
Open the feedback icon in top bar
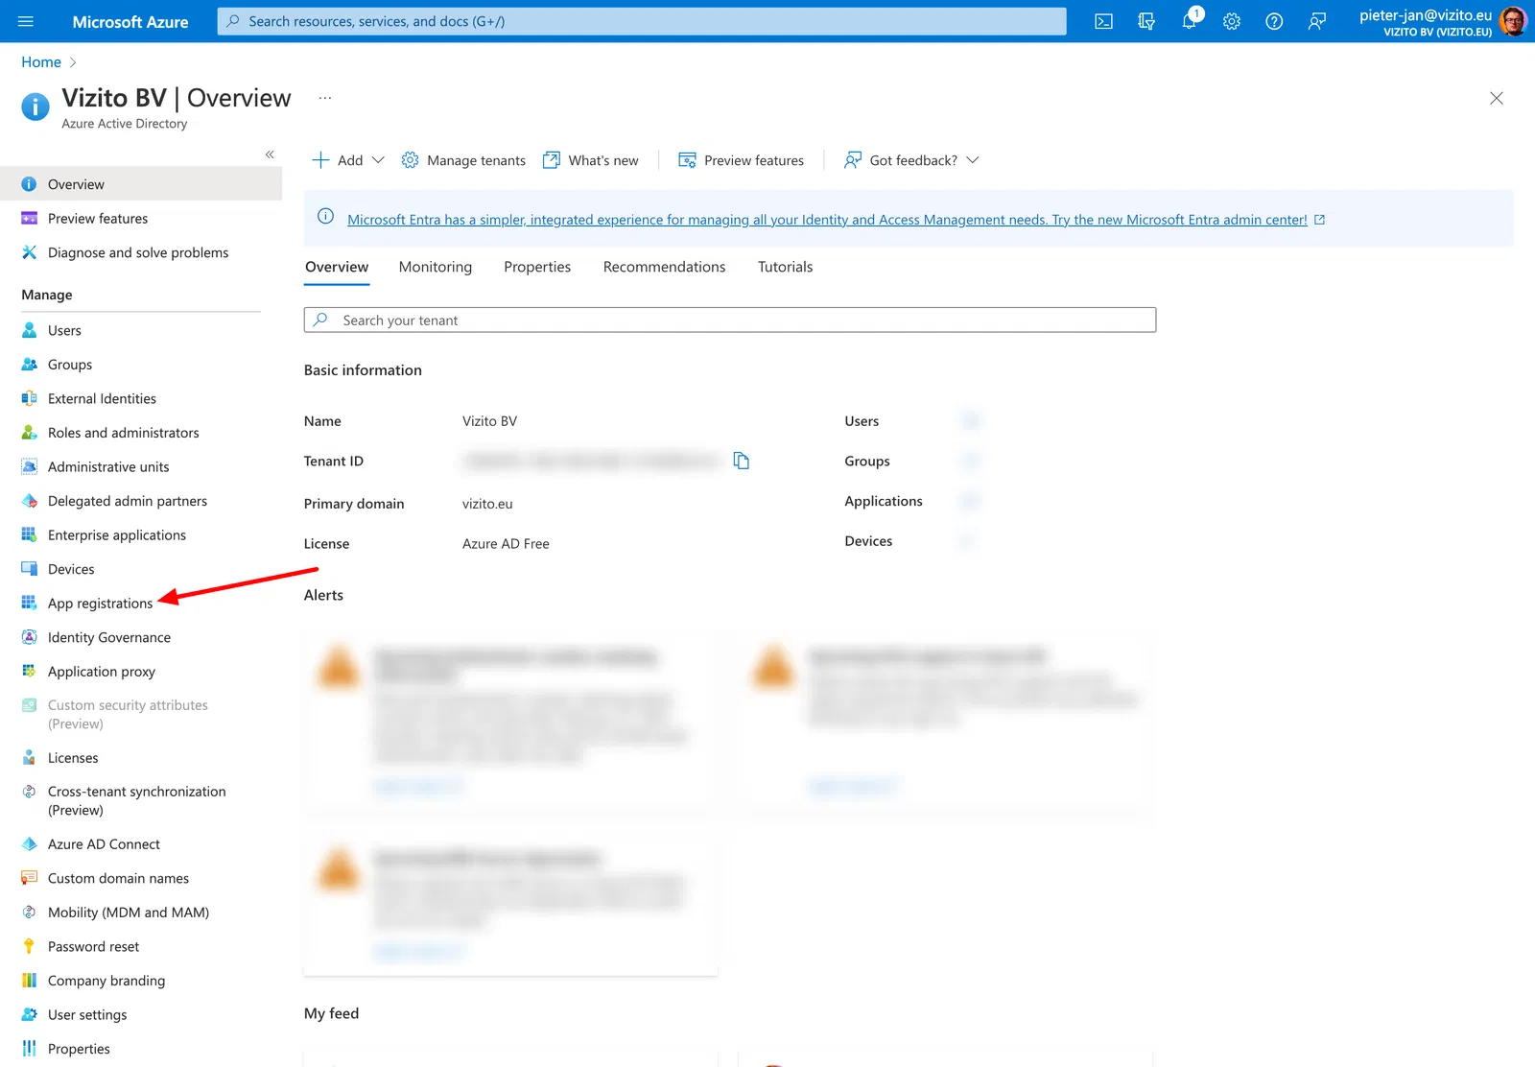click(x=1317, y=21)
